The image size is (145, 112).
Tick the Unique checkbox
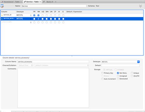[x=132, y=73]
